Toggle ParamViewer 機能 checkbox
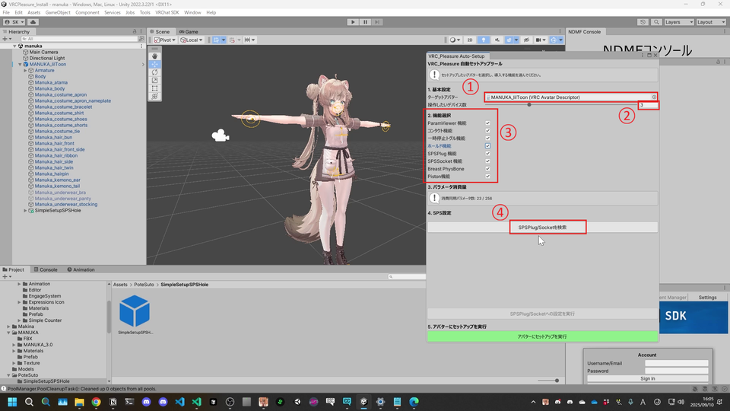 [x=487, y=123]
